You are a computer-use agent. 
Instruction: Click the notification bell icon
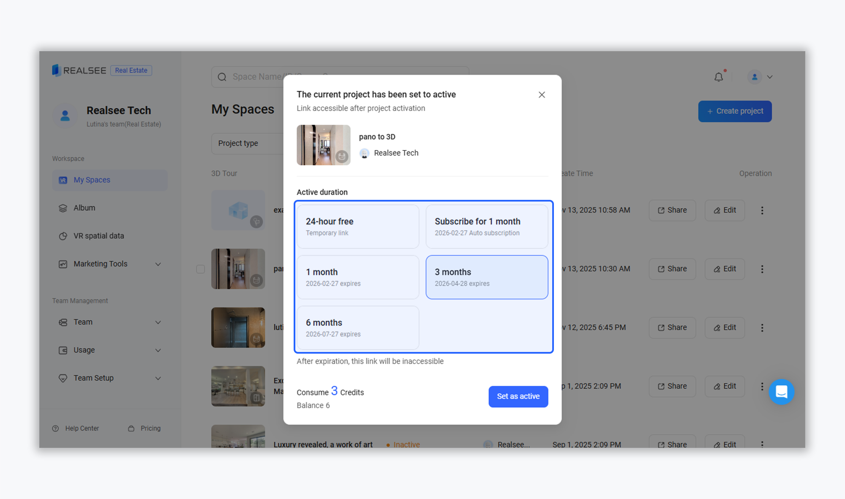coord(718,77)
